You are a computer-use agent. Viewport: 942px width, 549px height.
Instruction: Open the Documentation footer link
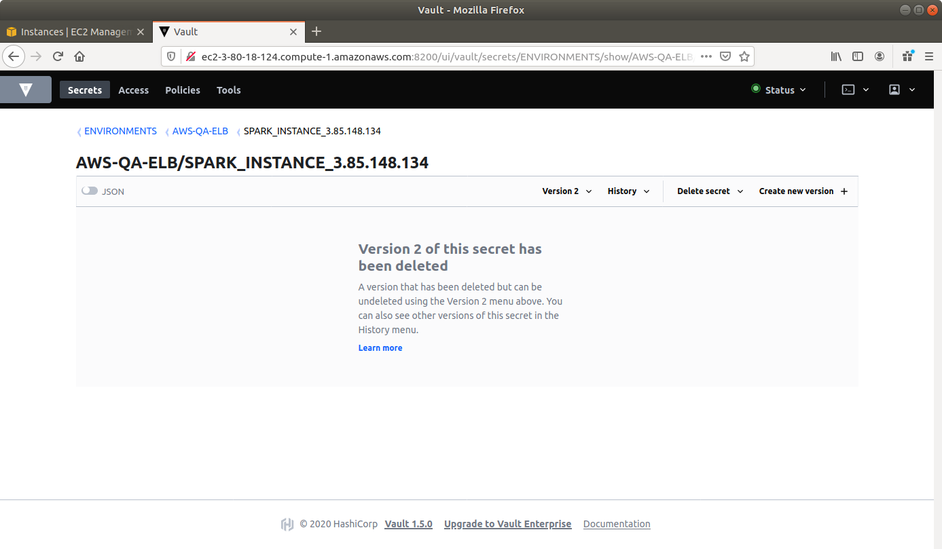(x=617, y=524)
